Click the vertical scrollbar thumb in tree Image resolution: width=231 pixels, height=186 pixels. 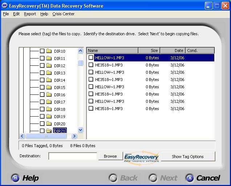pos(80,62)
